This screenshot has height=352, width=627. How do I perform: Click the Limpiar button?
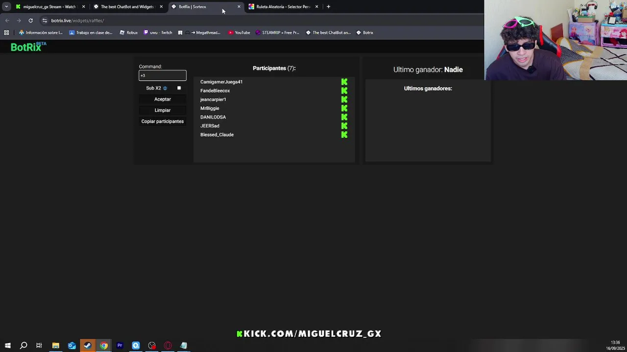click(163, 110)
